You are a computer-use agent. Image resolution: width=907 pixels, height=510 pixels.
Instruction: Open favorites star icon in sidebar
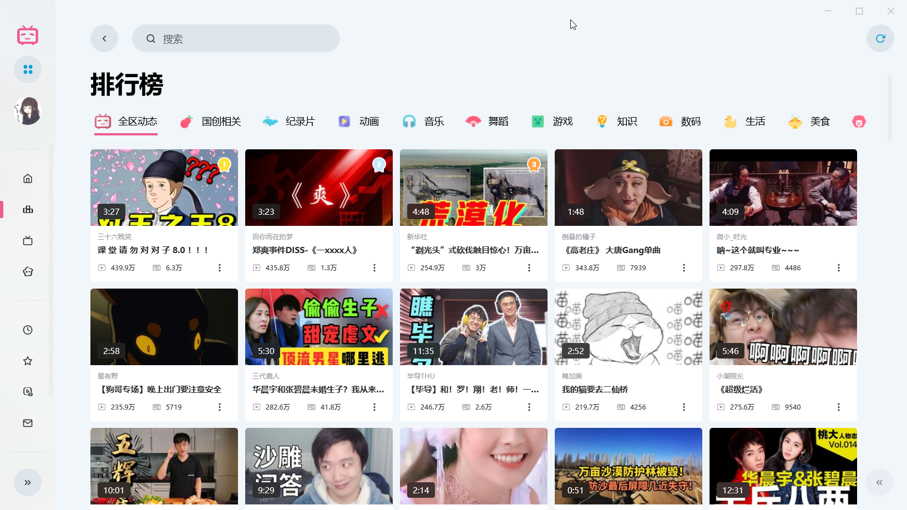28,361
